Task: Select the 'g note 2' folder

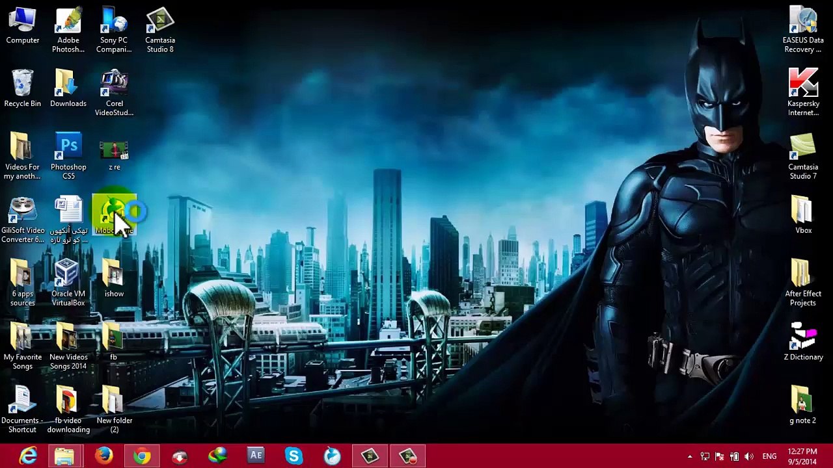Action: point(803,406)
